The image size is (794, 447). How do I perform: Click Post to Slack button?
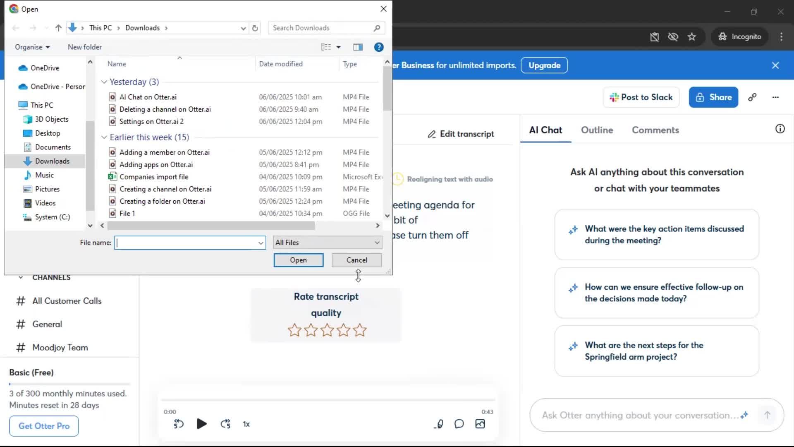(641, 97)
